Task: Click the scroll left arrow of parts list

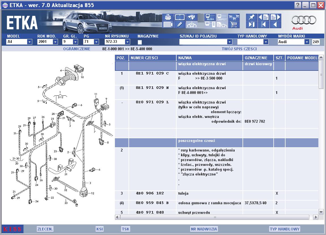Action: click(x=117, y=217)
